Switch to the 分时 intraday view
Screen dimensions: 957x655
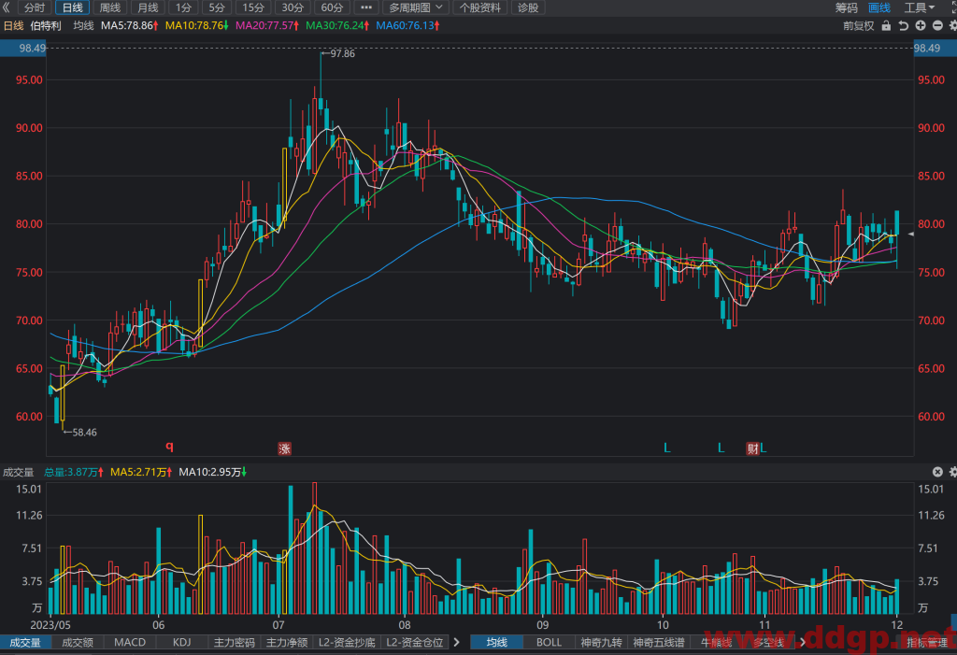tap(35, 7)
